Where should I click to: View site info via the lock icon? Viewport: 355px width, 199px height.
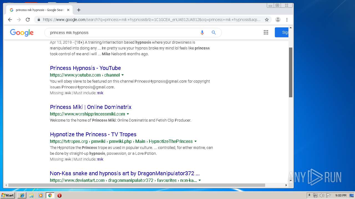tap(39, 20)
